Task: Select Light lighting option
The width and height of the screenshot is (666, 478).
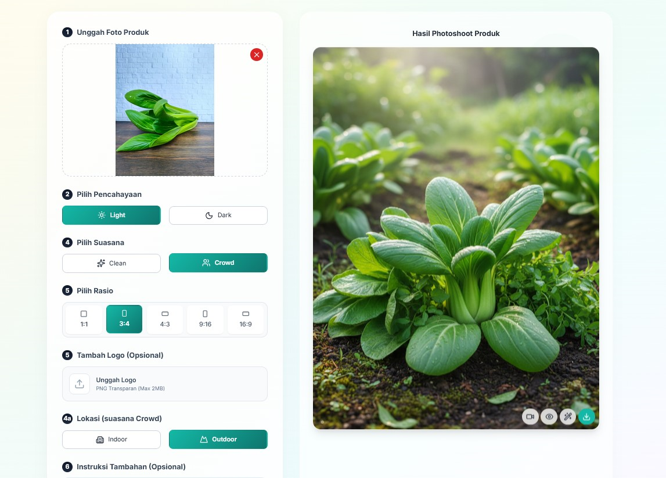Action: [111, 215]
